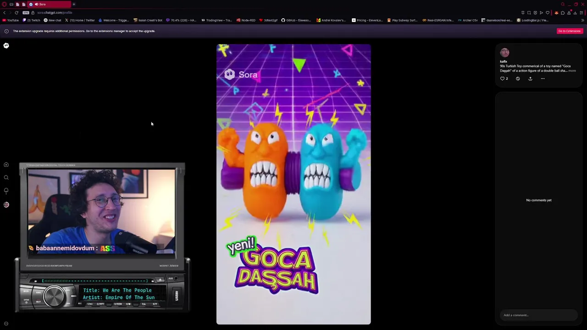Image resolution: width=587 pixels, height=330 pixels.
Task: Open the 'Pricing - ElevenLa...' bookmark
Action: coord(367,20)
